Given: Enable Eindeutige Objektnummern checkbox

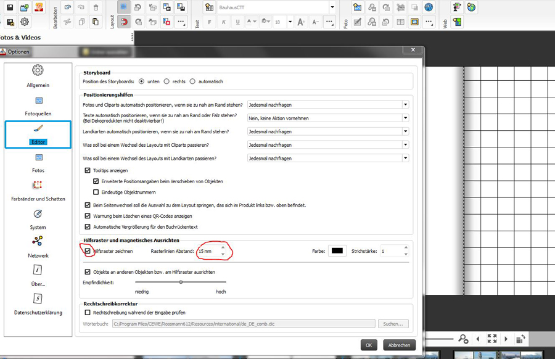Looking at the screenshot, I should 96,192.
